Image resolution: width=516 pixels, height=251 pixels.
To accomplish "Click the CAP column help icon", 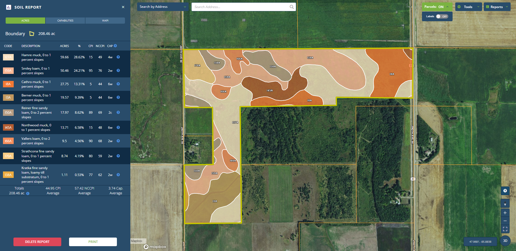I will click(115, 46).
